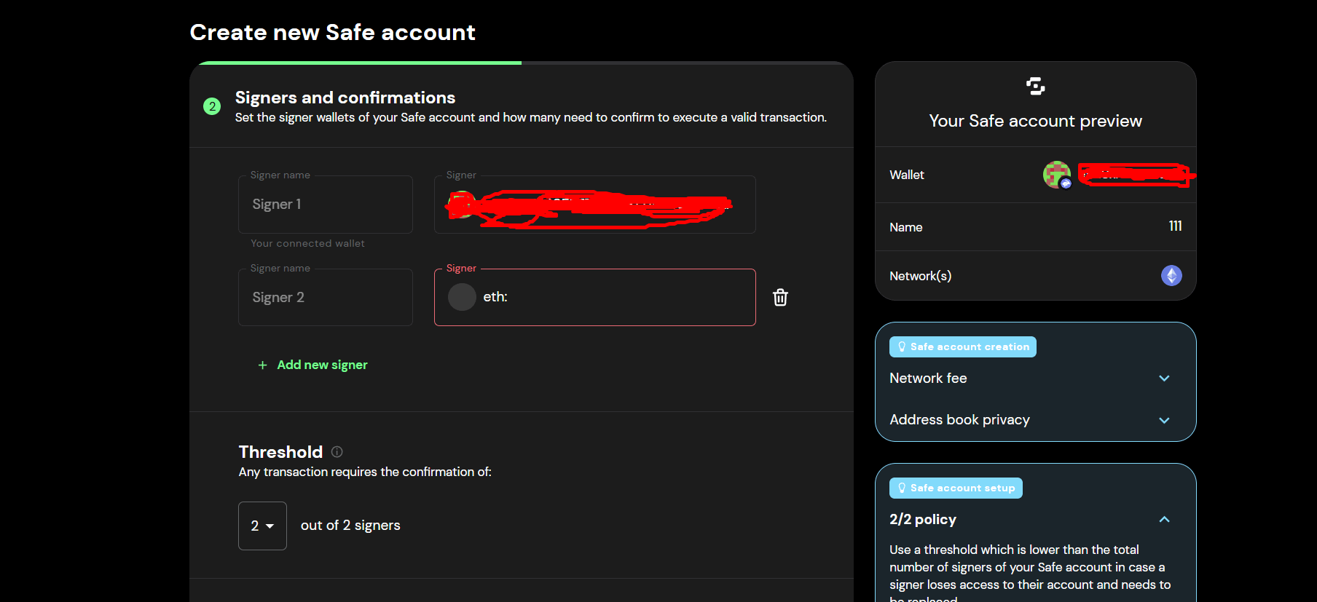The width and height of the screenshot is (1317, 602).
Task: Click the Signer 2 name field
Action: (x=326, y=298)
